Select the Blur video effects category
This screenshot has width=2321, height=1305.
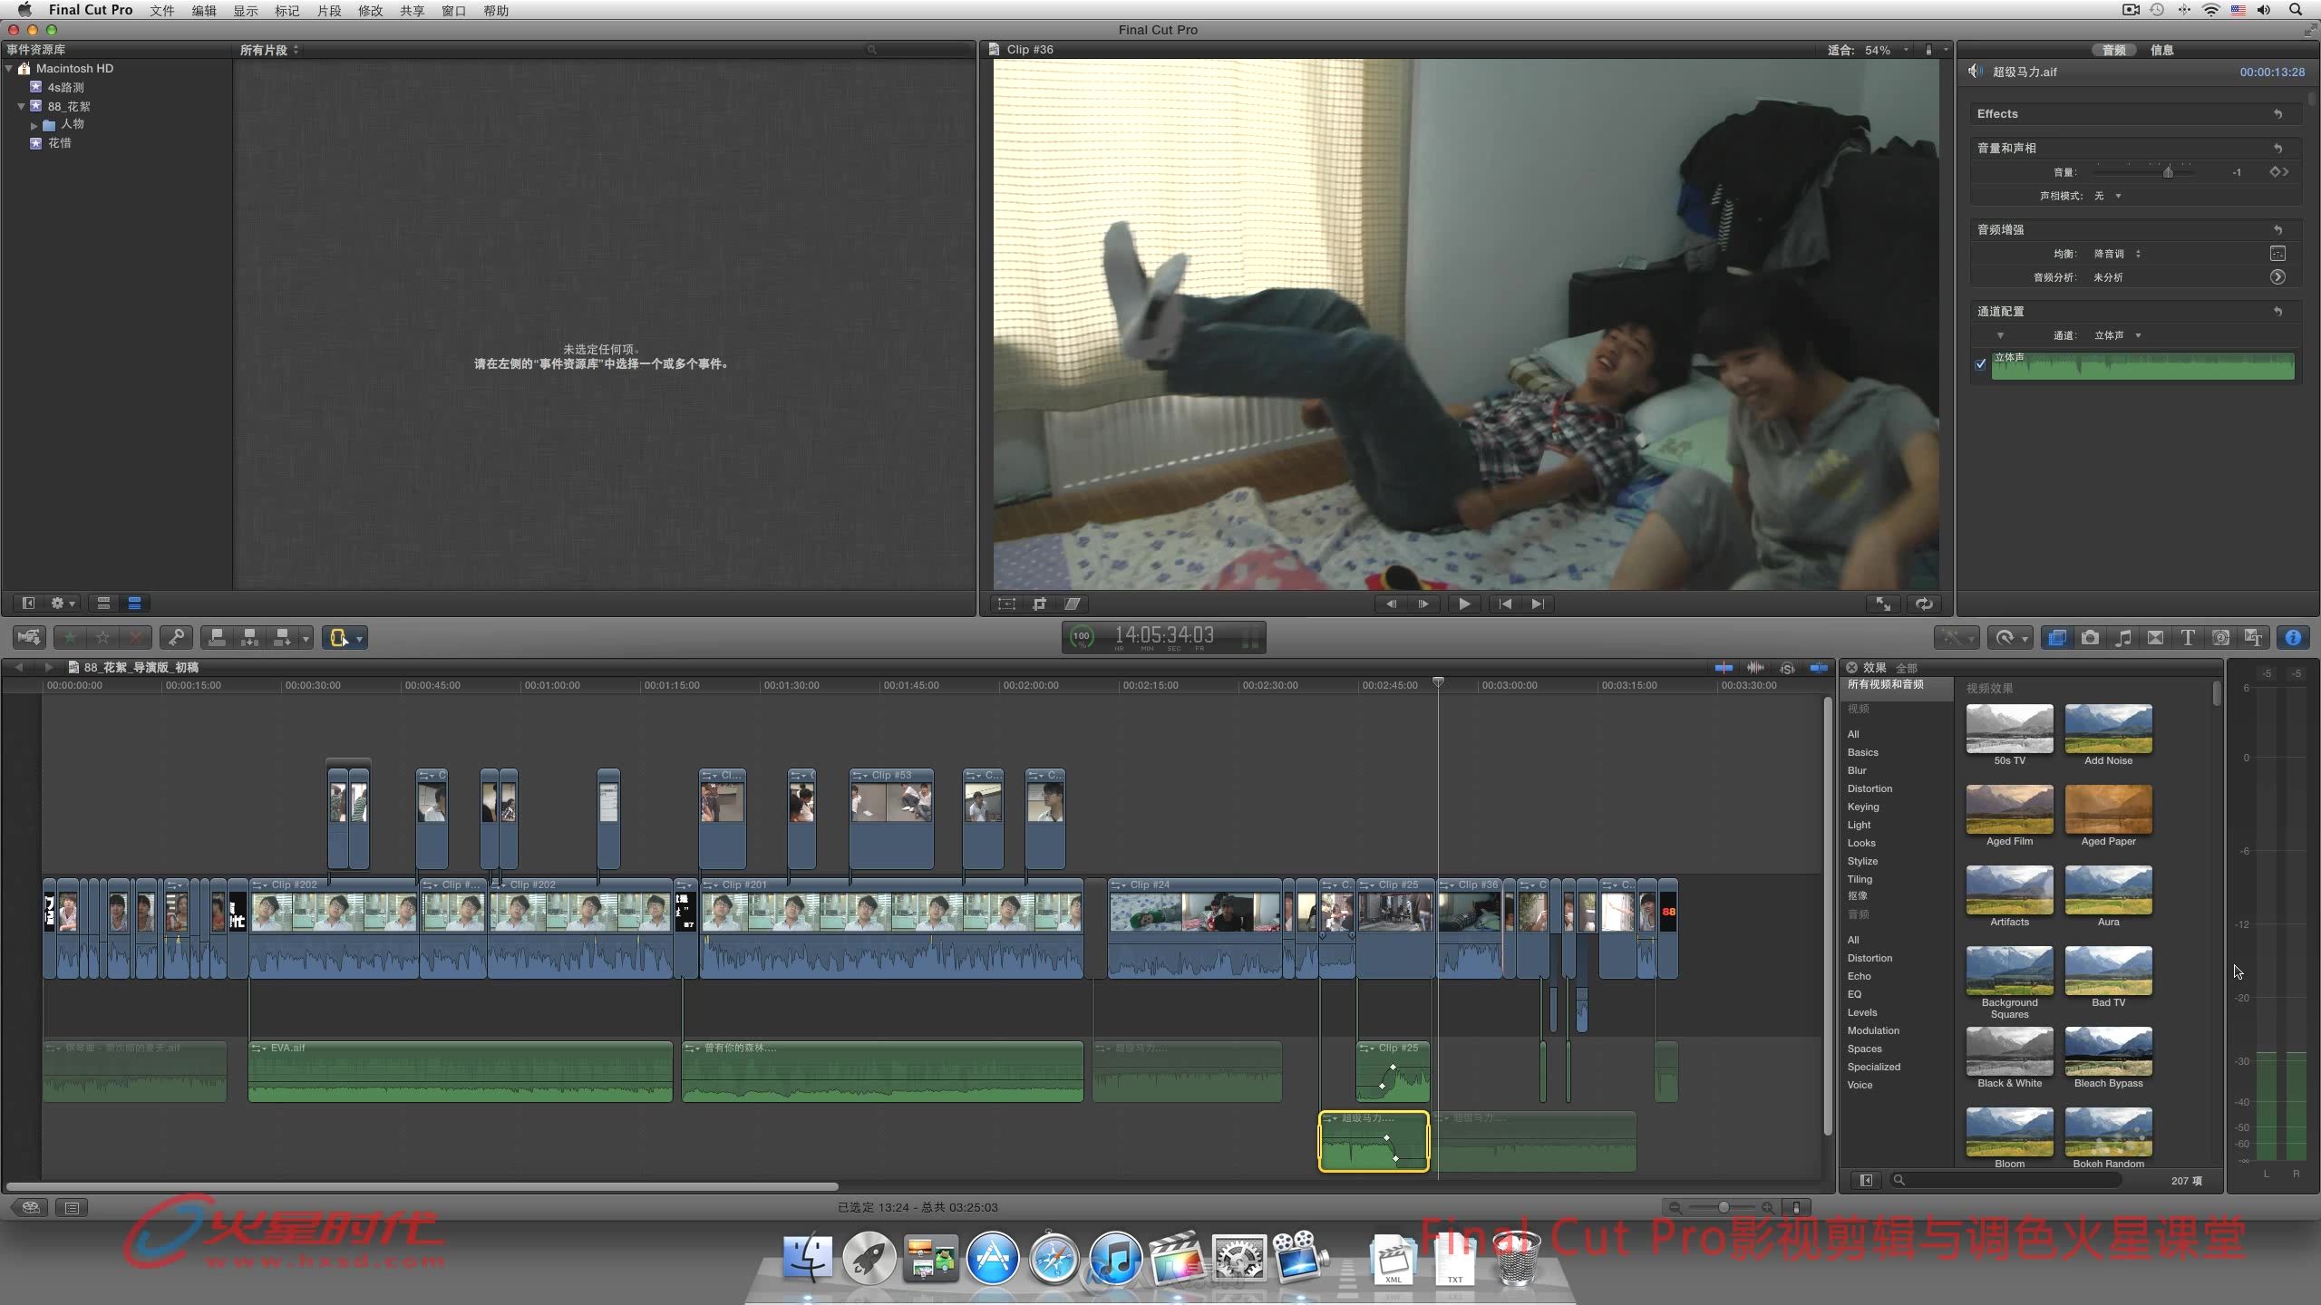tap(1857, 770)
